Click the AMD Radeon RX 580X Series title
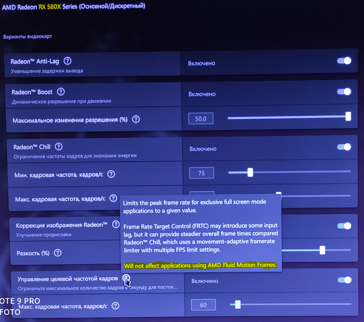Image resolution: width=364 pixels, height=322 pixels. 74,6
